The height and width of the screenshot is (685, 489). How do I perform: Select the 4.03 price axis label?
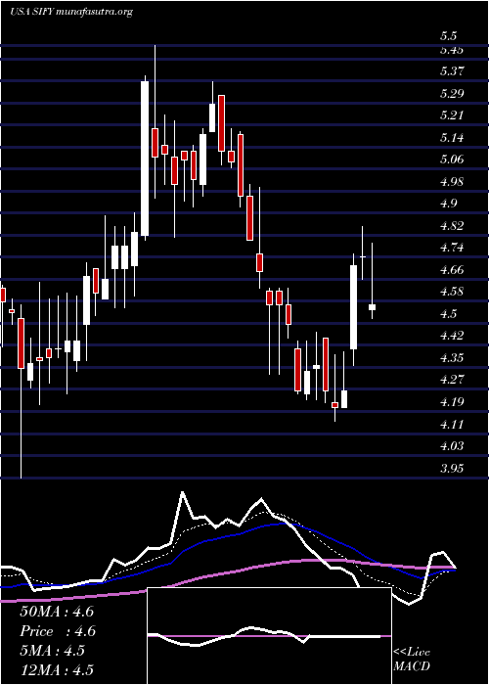452,446
